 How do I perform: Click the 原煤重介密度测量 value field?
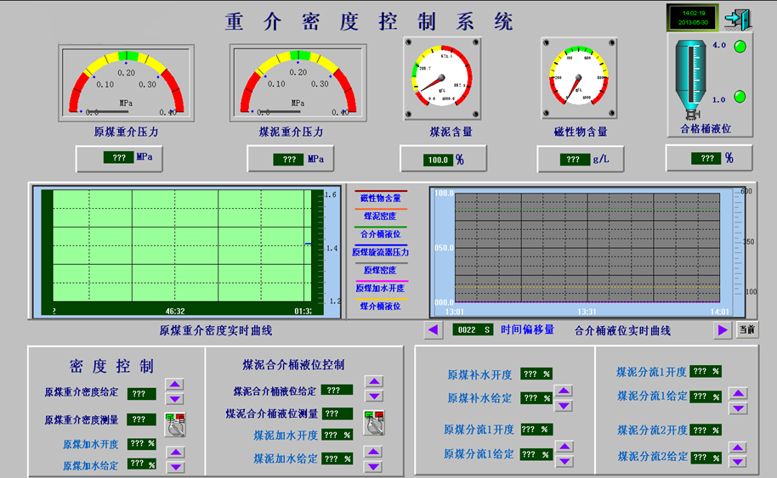coord(142,419)
